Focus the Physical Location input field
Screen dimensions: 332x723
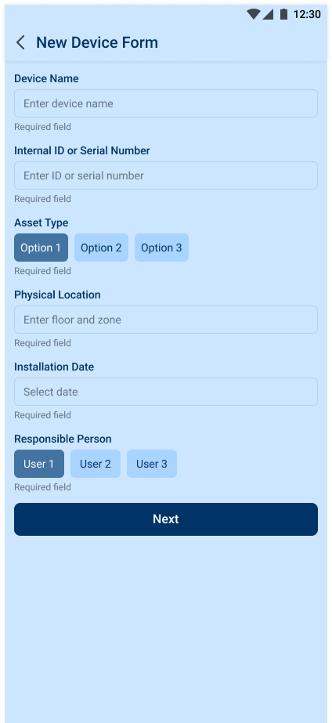166,320
